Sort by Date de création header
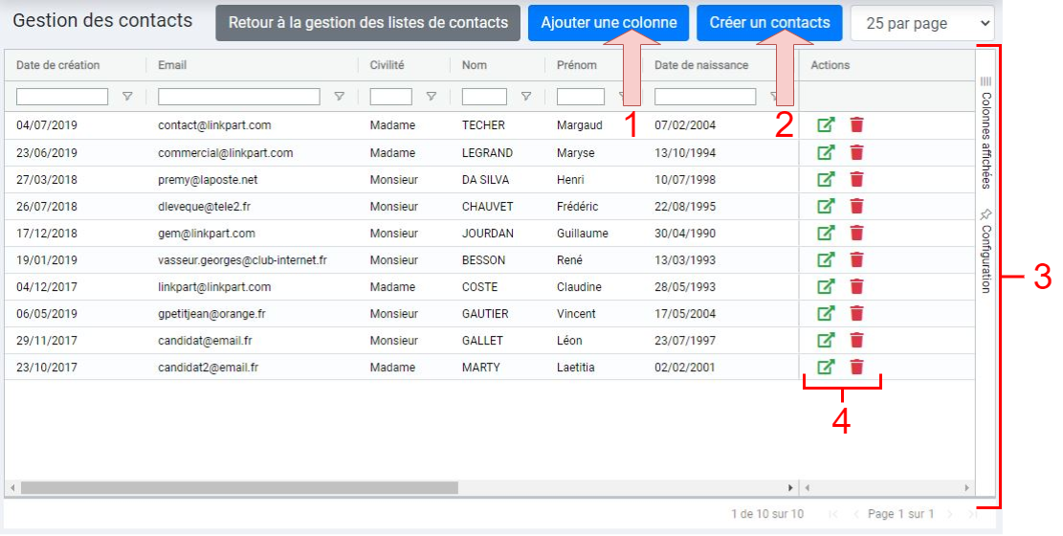 coord(58,65)
